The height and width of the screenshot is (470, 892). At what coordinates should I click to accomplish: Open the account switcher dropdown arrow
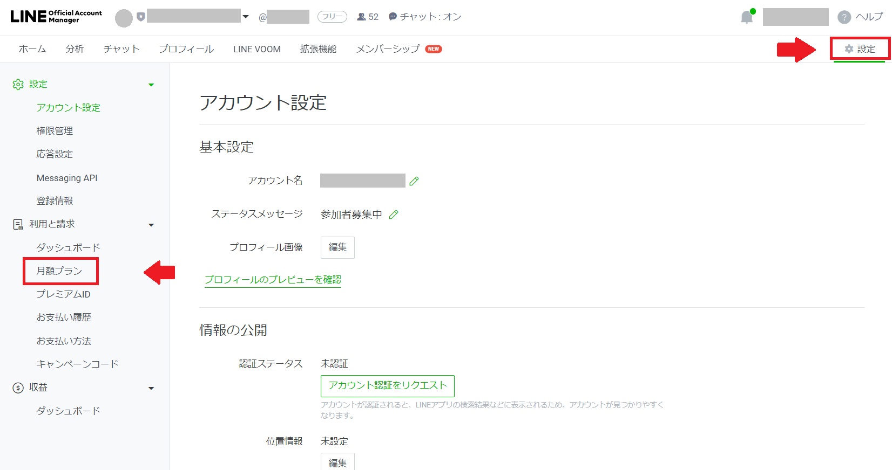(x=246, y=17)
